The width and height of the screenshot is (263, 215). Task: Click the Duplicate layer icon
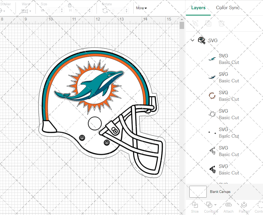pyautogui.click(x=208, y=24)
